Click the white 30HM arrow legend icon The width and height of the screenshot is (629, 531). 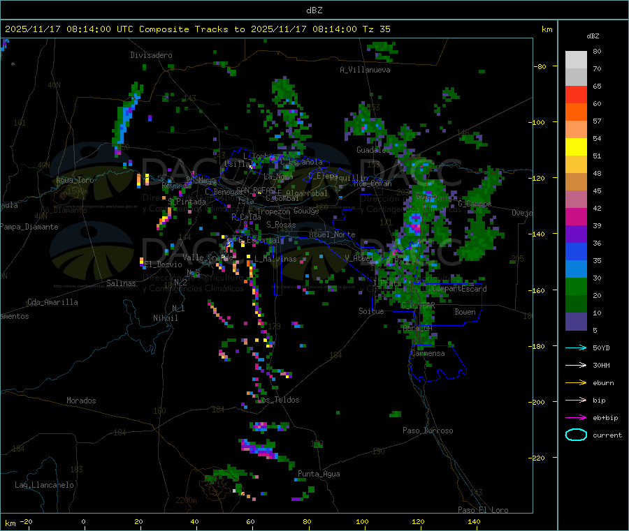pyautogui.click(x=576, y=365)
